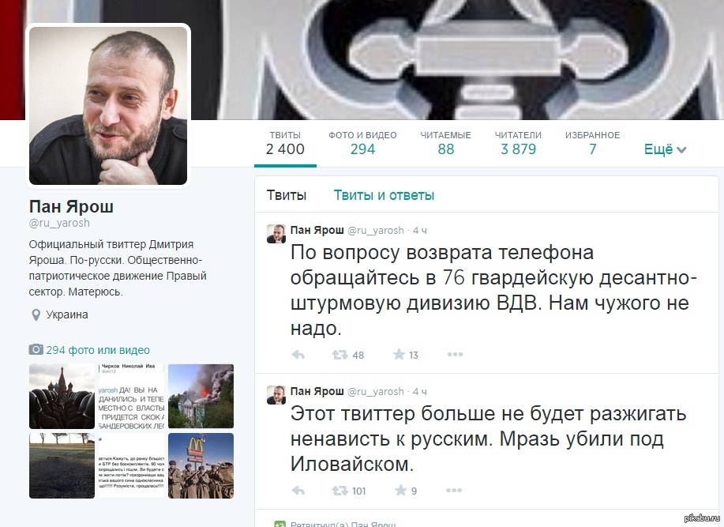This screenshot has height=527, width=724.
Task: Reply to the tweet about Иловайском
Action: [x=298, y=491]
